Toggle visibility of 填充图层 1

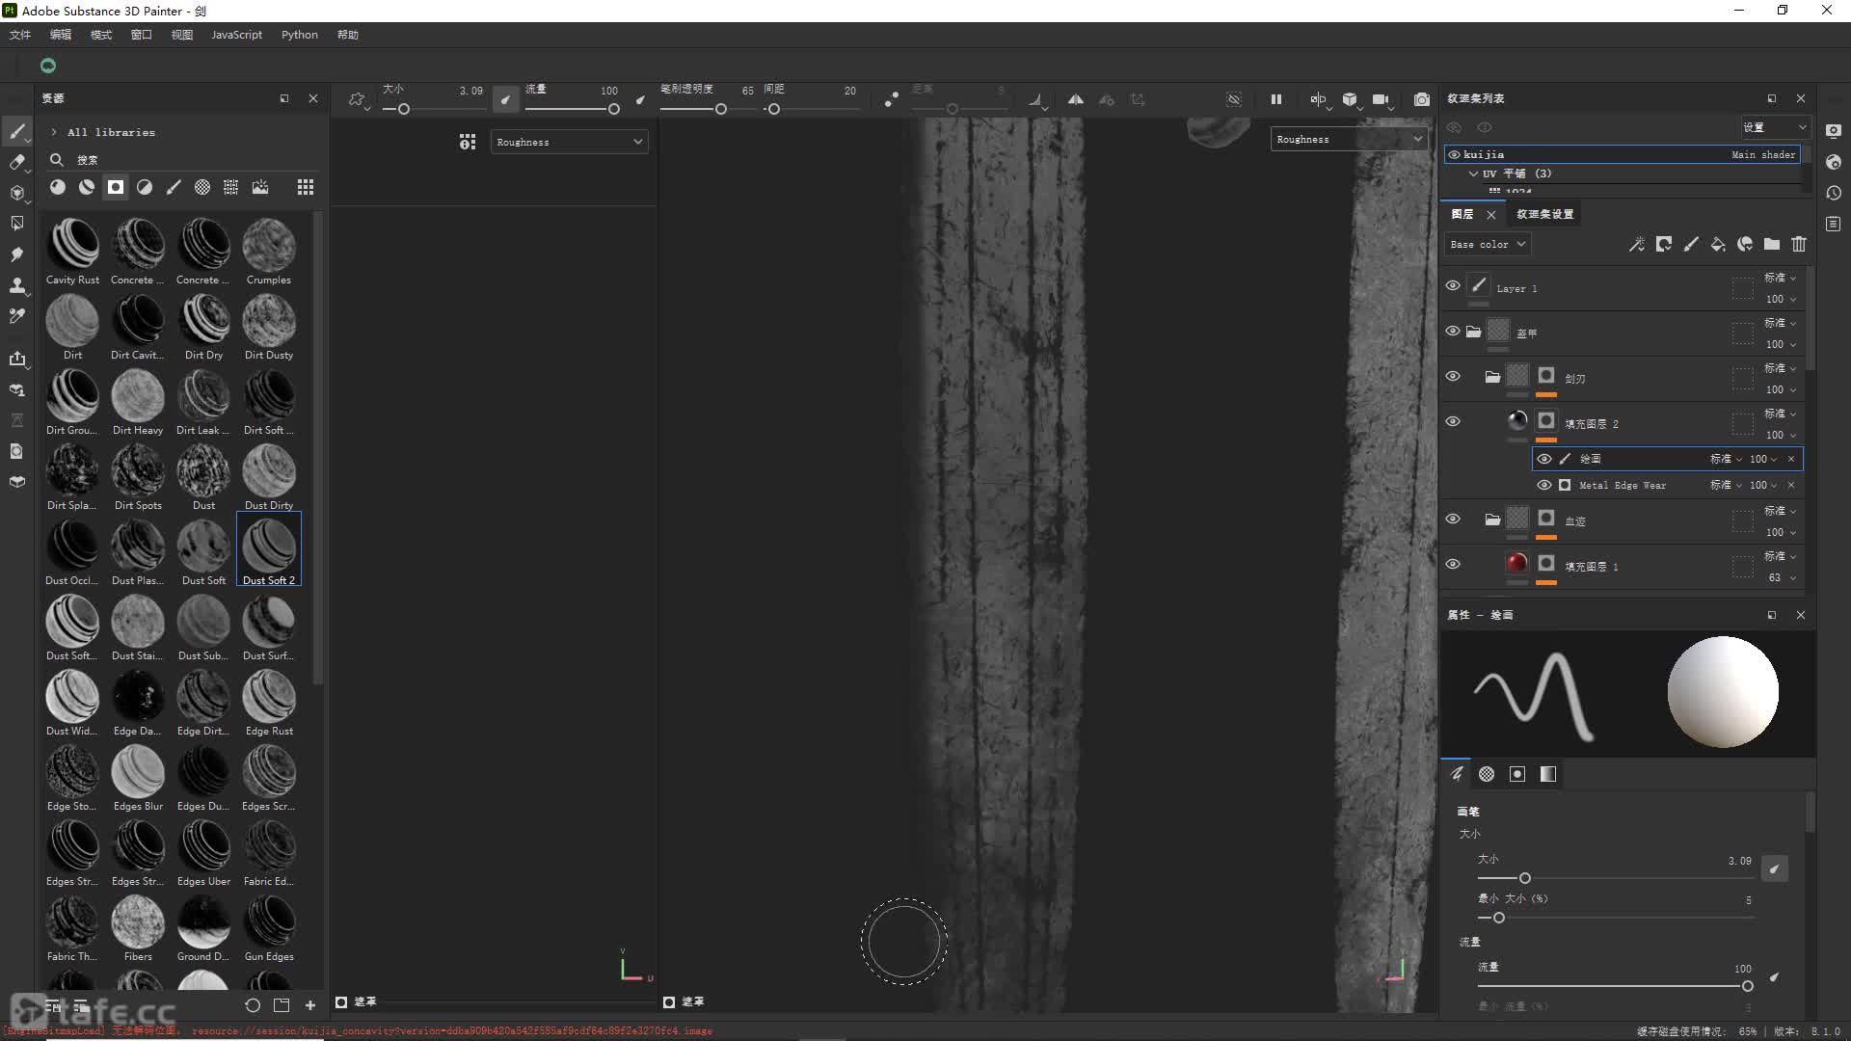1453,564
